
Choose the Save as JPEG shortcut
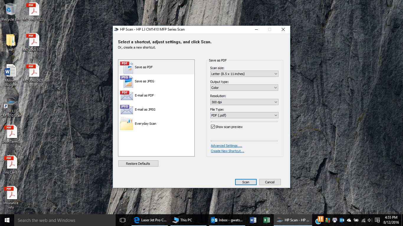[156, 81]
